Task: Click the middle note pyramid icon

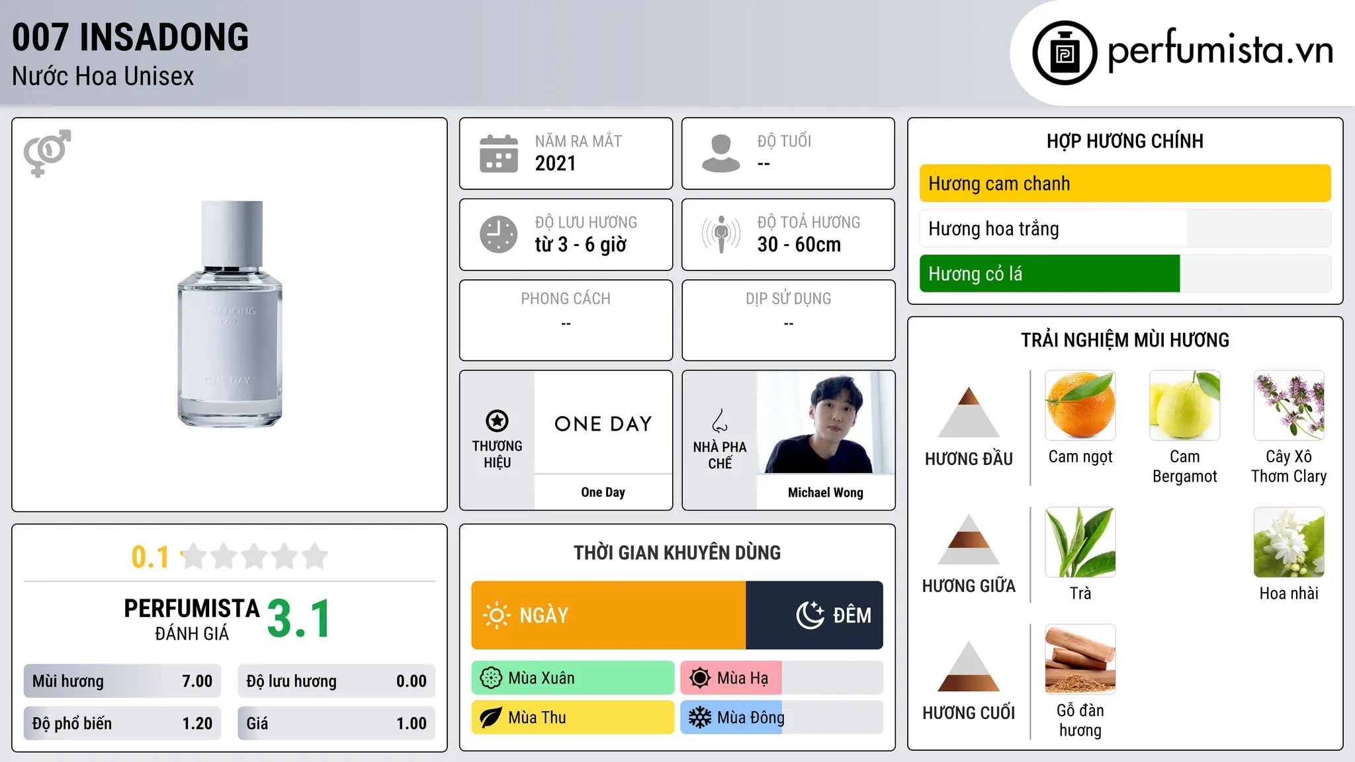Action: pyautogui.click(x=969, y=539)
